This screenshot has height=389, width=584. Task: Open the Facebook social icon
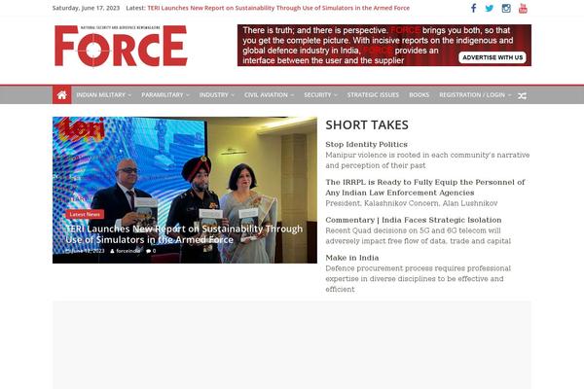[473, 8]
